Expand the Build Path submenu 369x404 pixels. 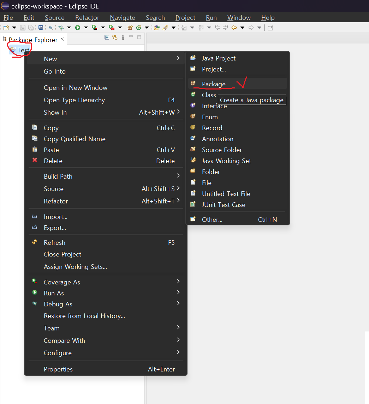(x=106, y=176)
